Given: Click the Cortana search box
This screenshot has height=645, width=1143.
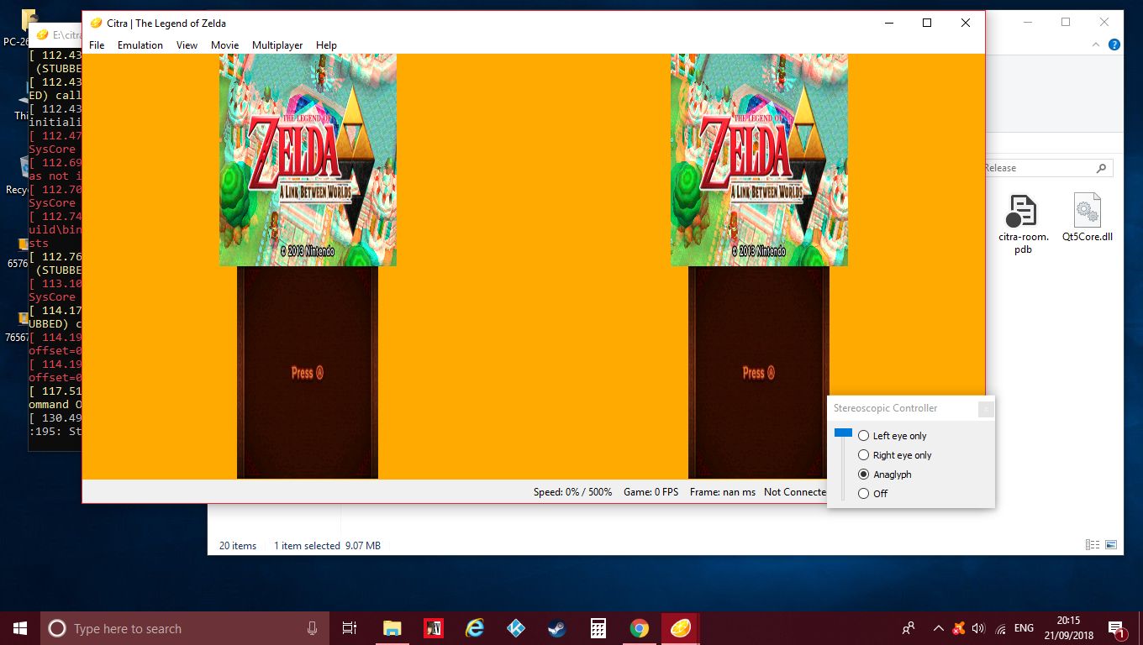Looking at the screenshot, I should 187,628.
